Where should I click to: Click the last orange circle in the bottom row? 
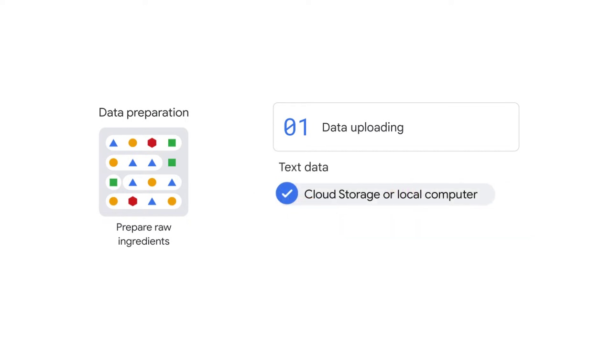pos(172,202)
